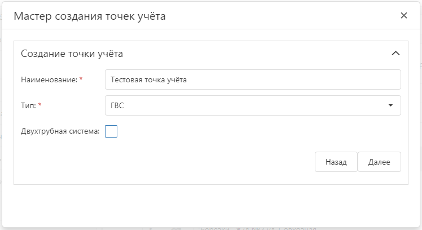Click red asterisk next to "Наименование"
Viewport: 422px width, 230px height.
81,79
